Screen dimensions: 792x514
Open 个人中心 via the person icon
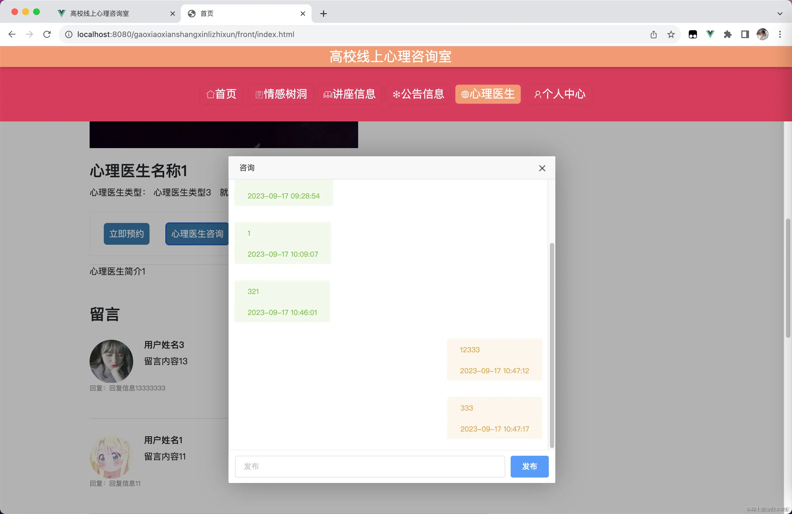pos(538,94)
